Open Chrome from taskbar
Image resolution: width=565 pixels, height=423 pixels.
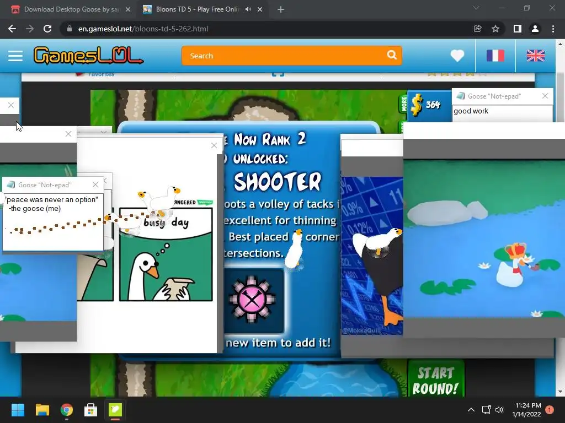66,410
